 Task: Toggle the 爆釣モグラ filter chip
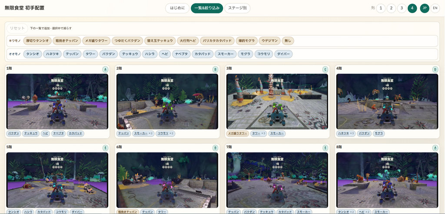(x=247, y=41)
